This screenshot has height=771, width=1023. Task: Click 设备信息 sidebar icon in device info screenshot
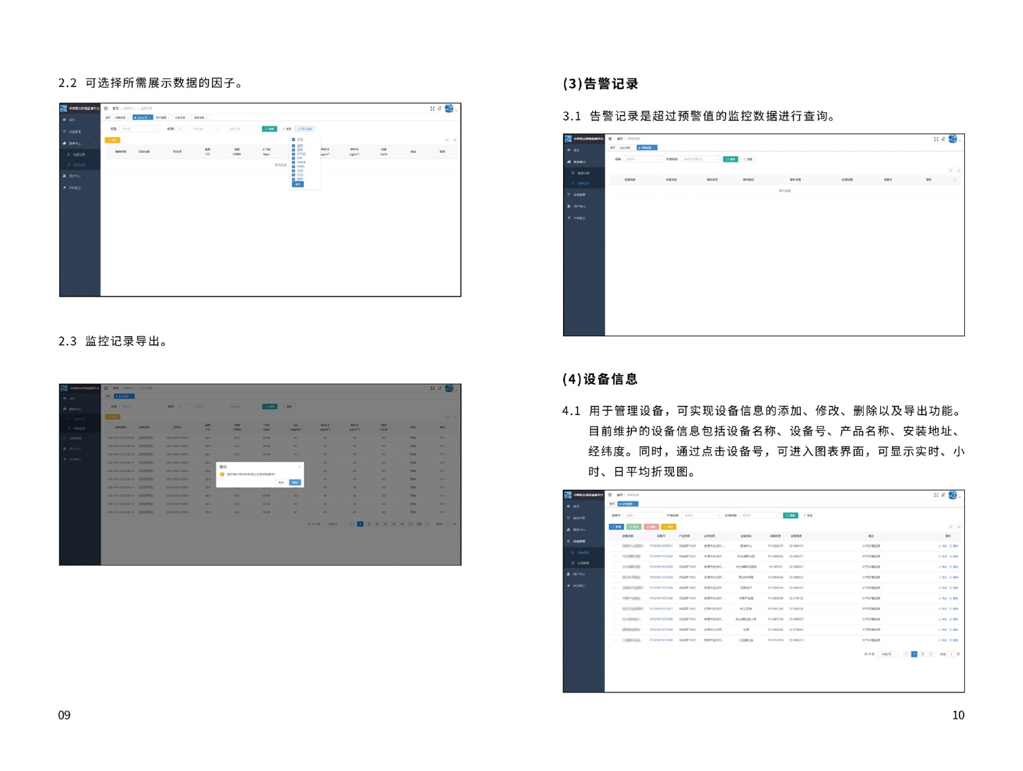tap(573, 553)
